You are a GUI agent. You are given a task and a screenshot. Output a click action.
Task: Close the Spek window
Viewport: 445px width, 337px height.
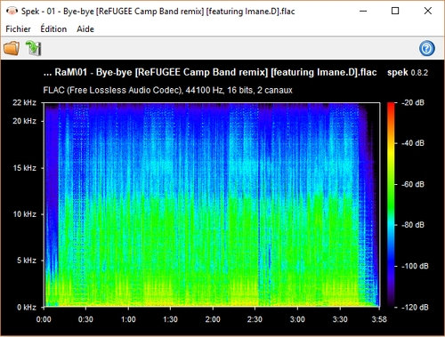tap(427, 12)
